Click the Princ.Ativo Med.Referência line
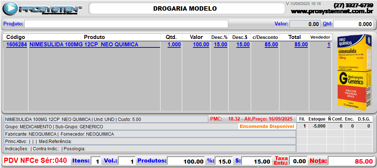 click(150, 142)
